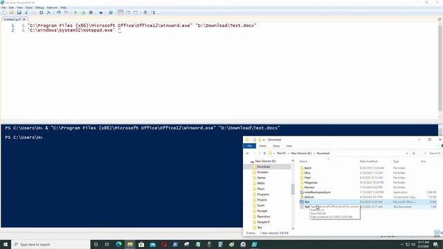Screen dimensions: 443x249
Task: Select the Projects folder in navigation tree
Action: [262, 200]
